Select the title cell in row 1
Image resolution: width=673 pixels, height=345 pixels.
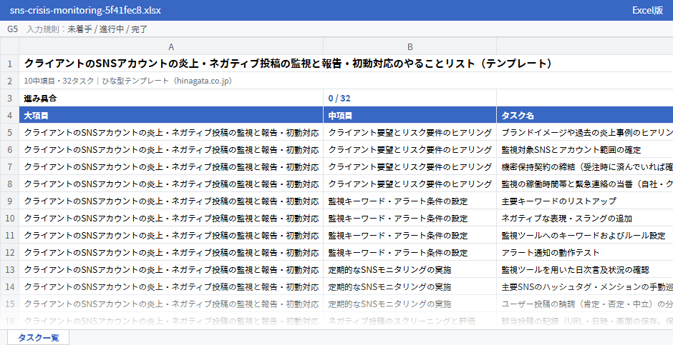coord(346,64)
